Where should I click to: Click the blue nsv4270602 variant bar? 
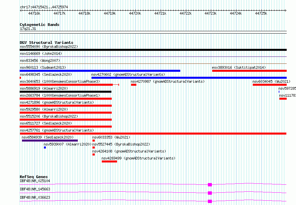pos(189,78)
